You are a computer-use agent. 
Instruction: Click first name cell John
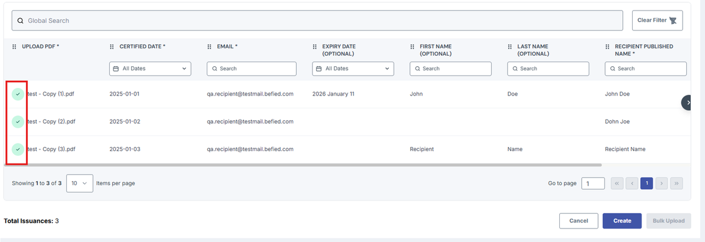pyautogui.click(x=416, y=94)
